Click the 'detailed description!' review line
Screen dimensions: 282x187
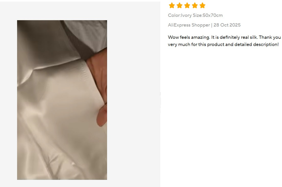tap(223, 44)
